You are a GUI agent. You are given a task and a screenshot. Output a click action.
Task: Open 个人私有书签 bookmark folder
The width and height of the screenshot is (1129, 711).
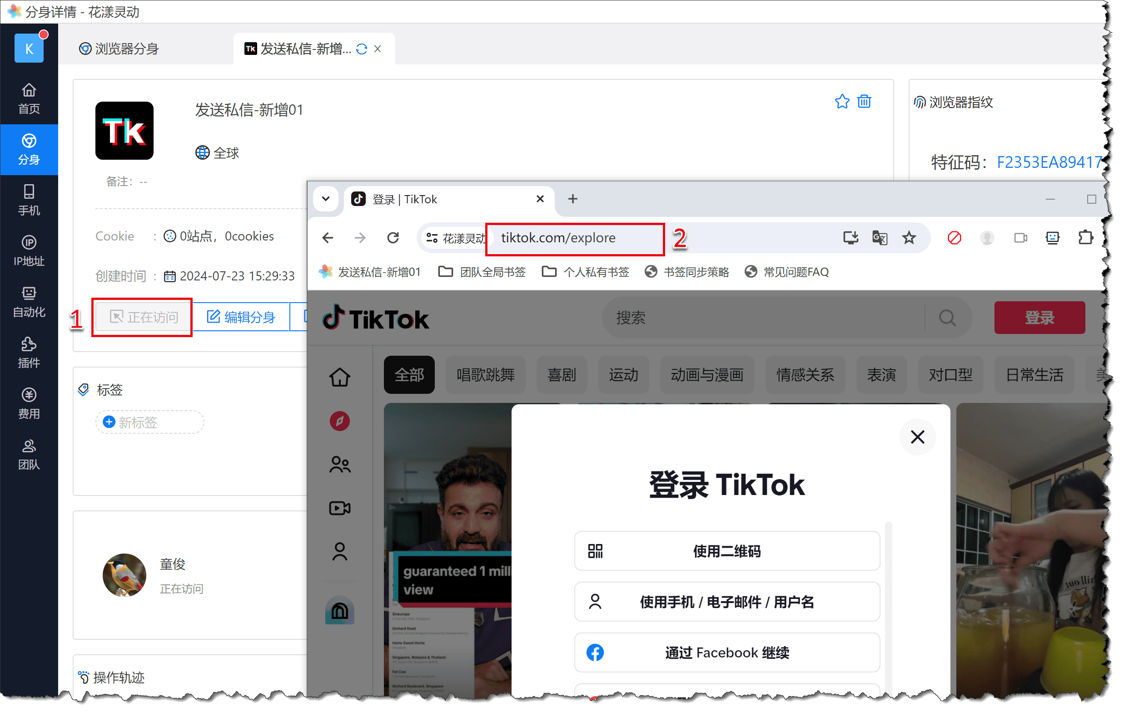point(586,272)
